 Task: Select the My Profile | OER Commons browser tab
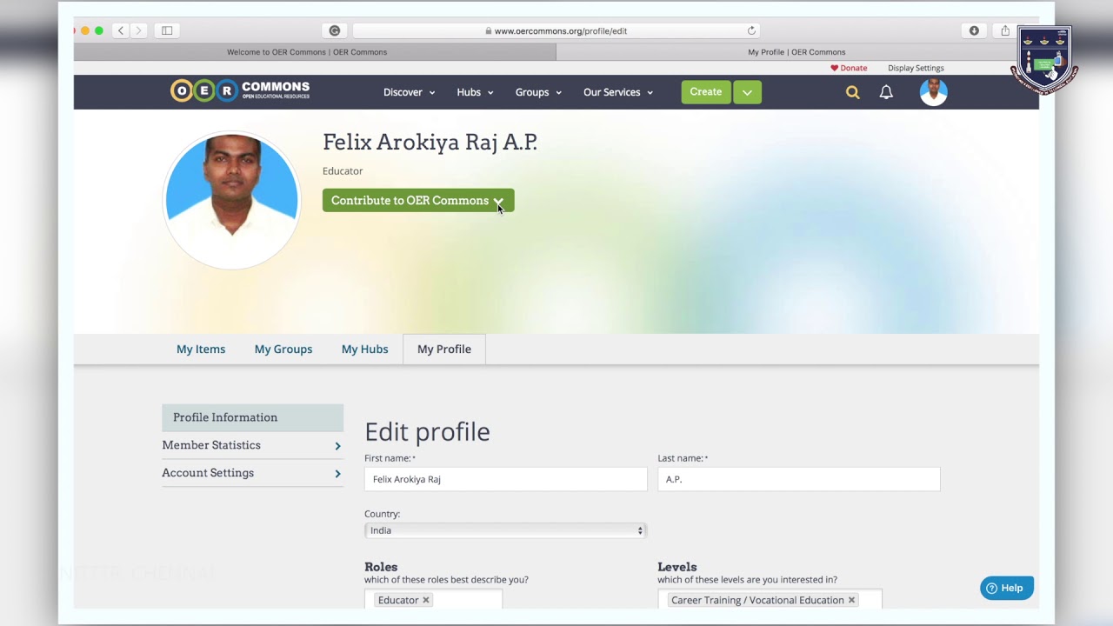tap(796, 52)
